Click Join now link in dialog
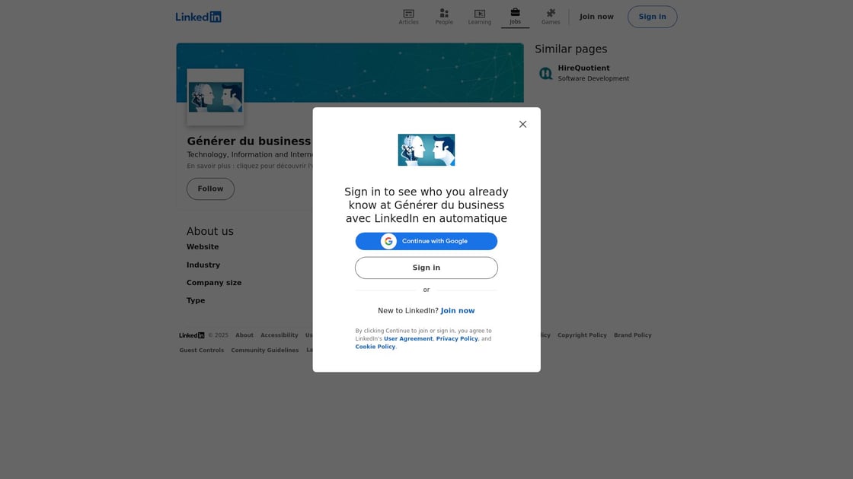Screen dimensions: 853x479 (x=458, y=311)
